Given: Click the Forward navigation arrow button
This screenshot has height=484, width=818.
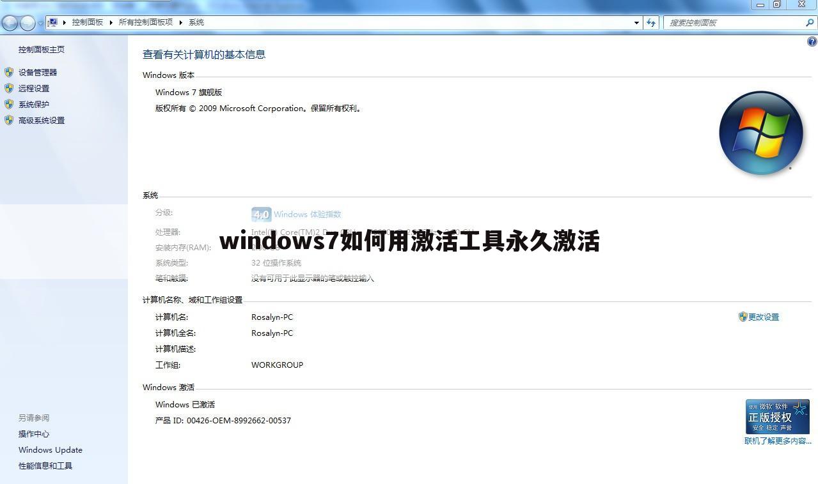Looking at the screenshot, I should tap(28, 23).
